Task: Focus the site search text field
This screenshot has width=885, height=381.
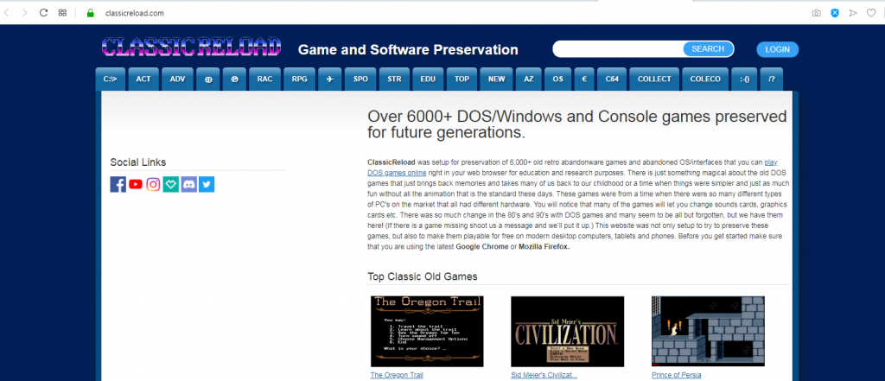Action: point(618,49)
